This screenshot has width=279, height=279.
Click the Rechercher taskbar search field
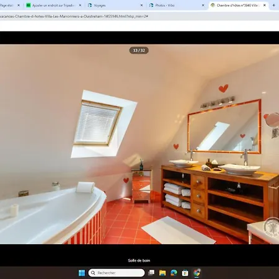(x=117, y=273)
